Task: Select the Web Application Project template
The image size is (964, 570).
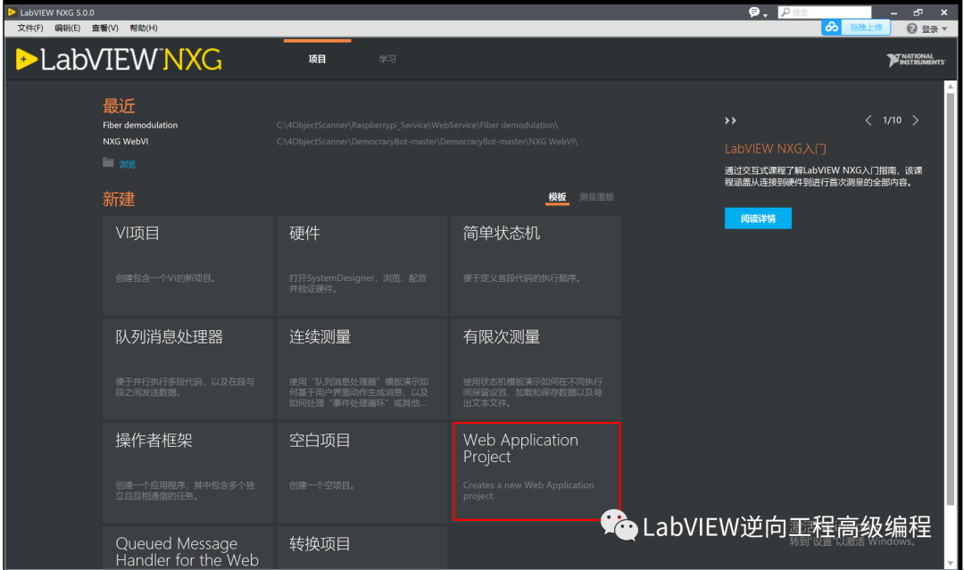Action: [x=536, y=471]
